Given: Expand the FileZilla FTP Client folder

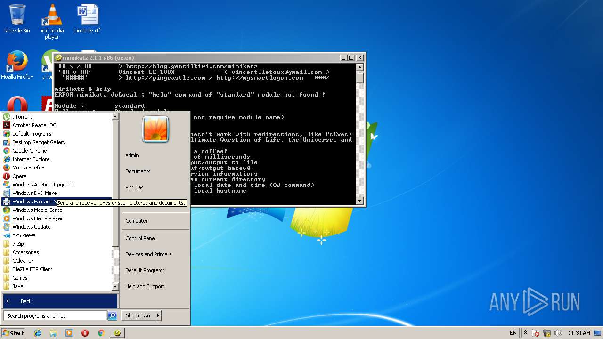Looking at the screenshot, I should [x=57, y=269].
